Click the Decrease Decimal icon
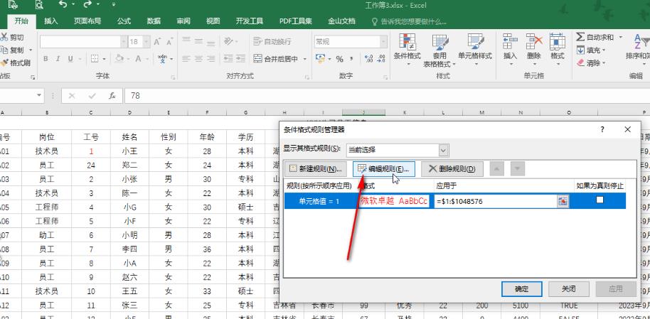This screenshot has height=319, width=650. [x=380, y=59]
